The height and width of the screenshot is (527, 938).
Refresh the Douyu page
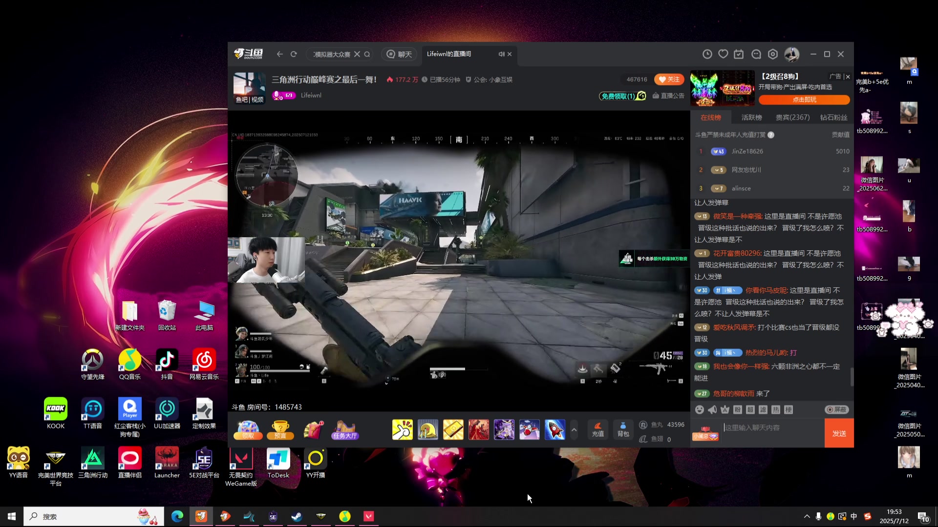pyautogui.click(x=294, y=54)
